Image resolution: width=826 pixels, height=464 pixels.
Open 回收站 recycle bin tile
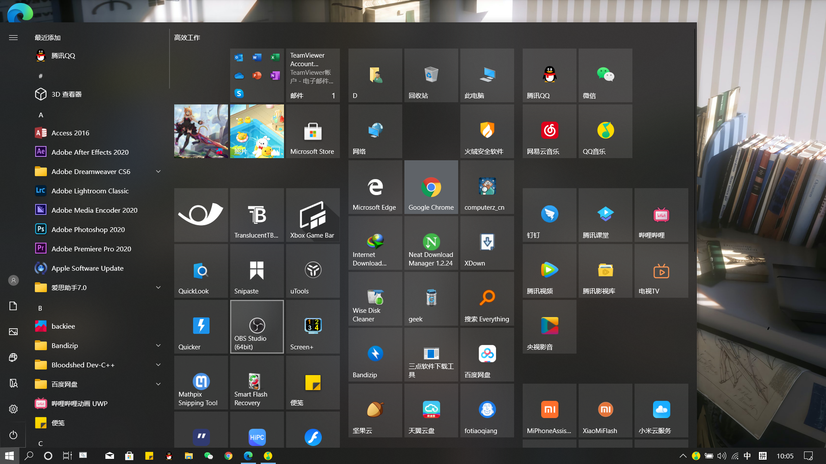click(x=431, y=75)
